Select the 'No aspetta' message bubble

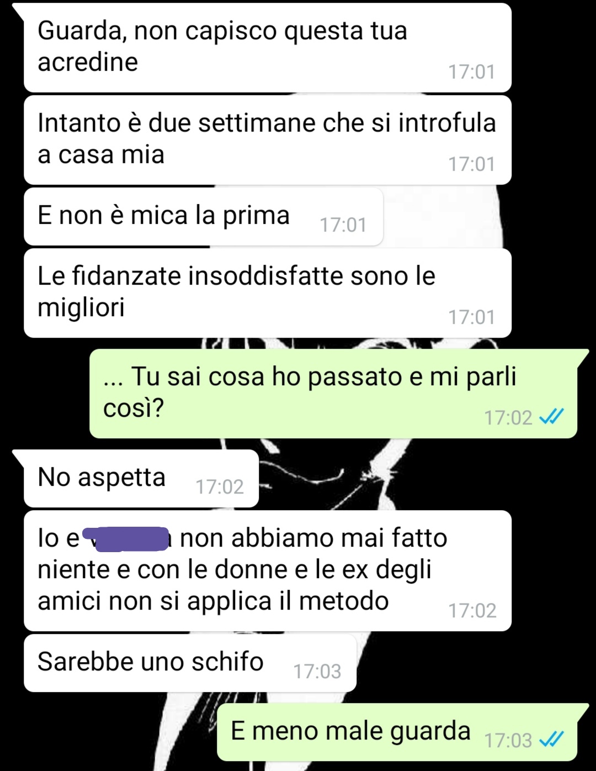(x=141, y=478)
